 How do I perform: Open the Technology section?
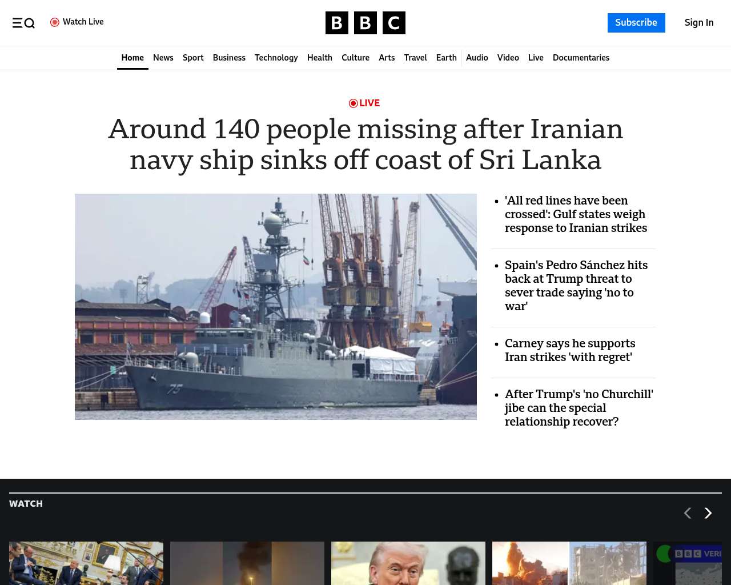(x=276, y=58)
